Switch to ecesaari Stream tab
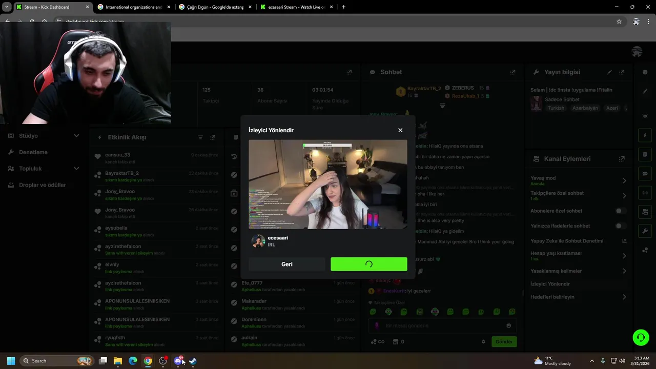The image size is (656, 369). coord(297,7)
